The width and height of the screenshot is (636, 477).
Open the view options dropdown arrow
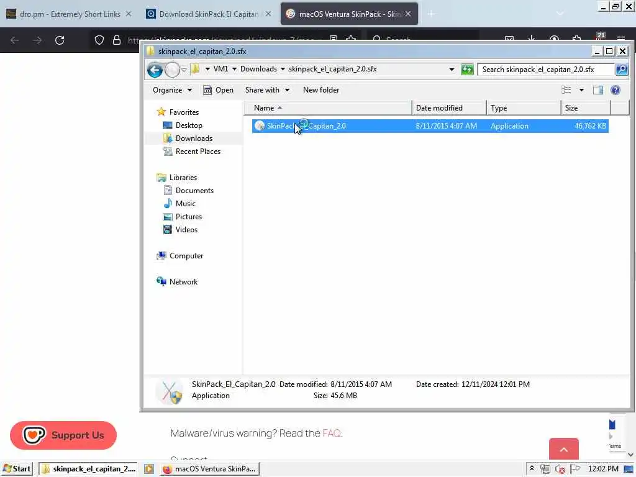click(x=581, y=90)
